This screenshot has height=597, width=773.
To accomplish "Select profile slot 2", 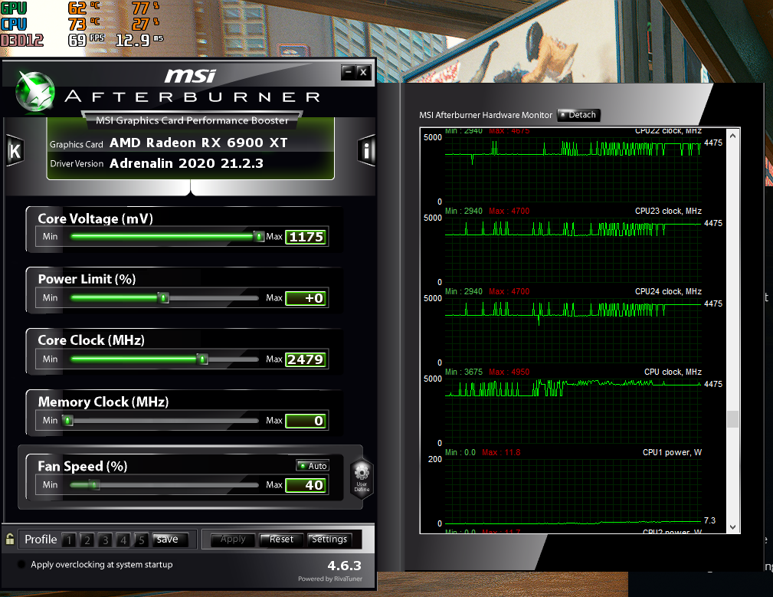I will point(87,540).
